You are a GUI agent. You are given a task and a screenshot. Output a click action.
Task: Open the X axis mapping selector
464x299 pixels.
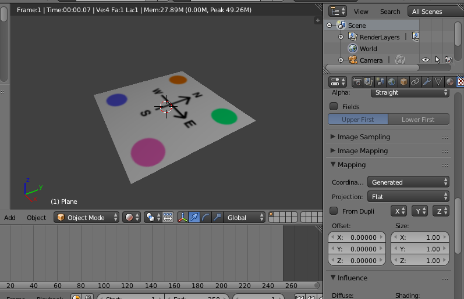tap(399, 211)
